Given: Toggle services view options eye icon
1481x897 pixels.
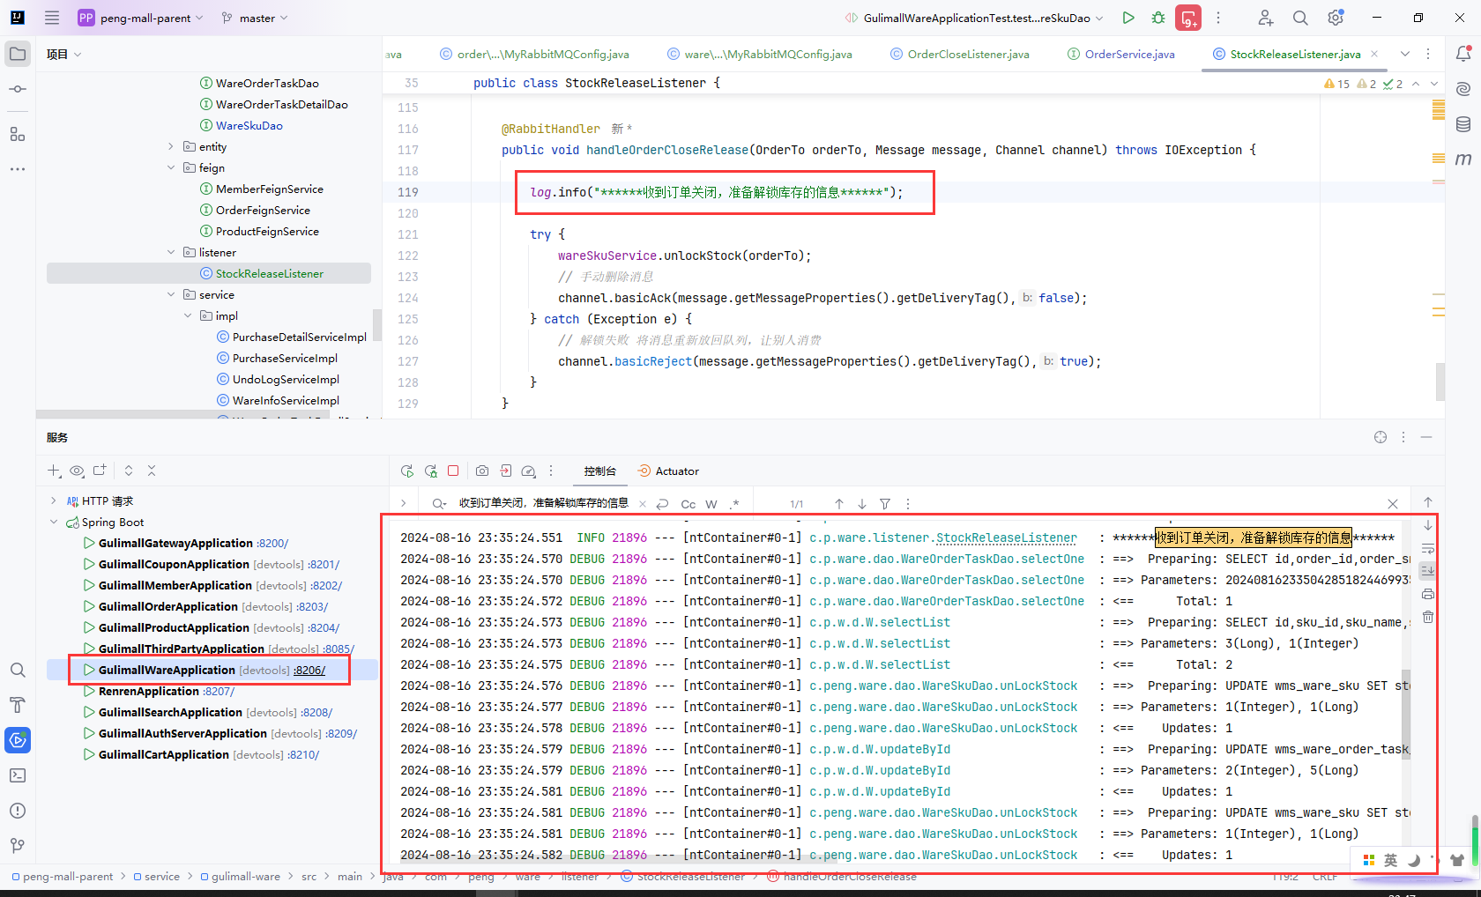Looking at the screenshot, I should pyautogui.click(x=77, y=471).
